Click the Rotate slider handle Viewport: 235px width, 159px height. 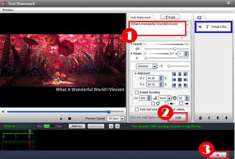pyautogui.click(x=146, y=58)
